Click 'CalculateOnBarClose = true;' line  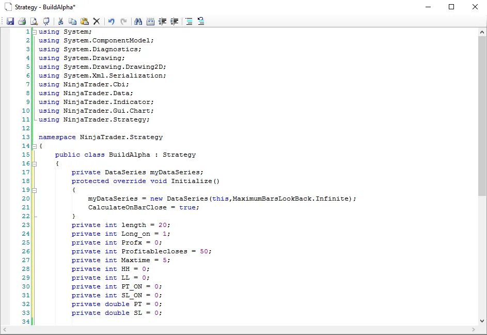144,207
